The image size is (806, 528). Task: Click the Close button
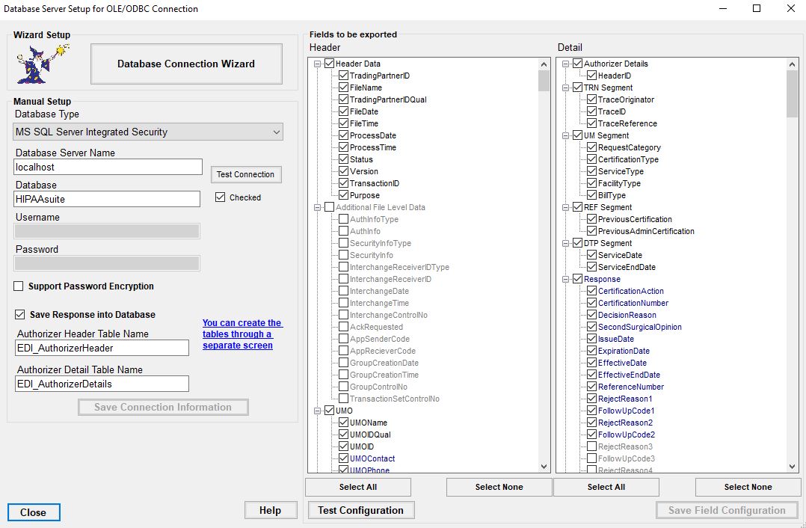click(34, 512)
